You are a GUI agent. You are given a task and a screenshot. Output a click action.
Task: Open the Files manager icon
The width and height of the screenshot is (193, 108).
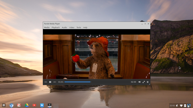(x=42, y=105)
